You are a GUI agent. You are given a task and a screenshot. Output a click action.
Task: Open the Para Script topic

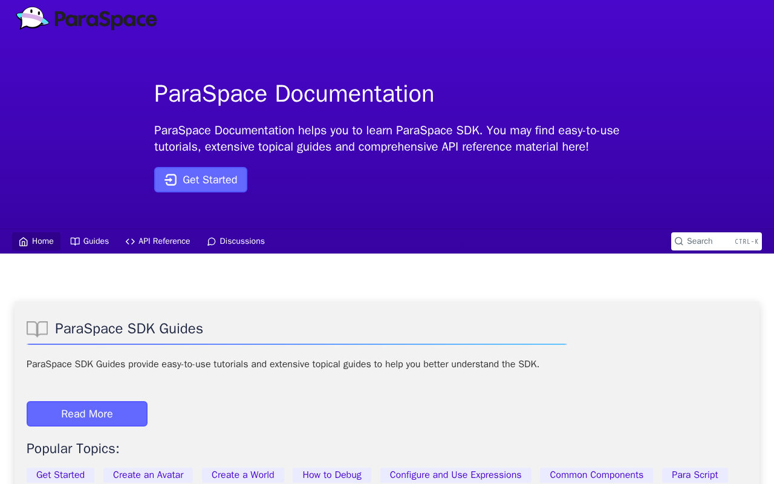point(695,475)
